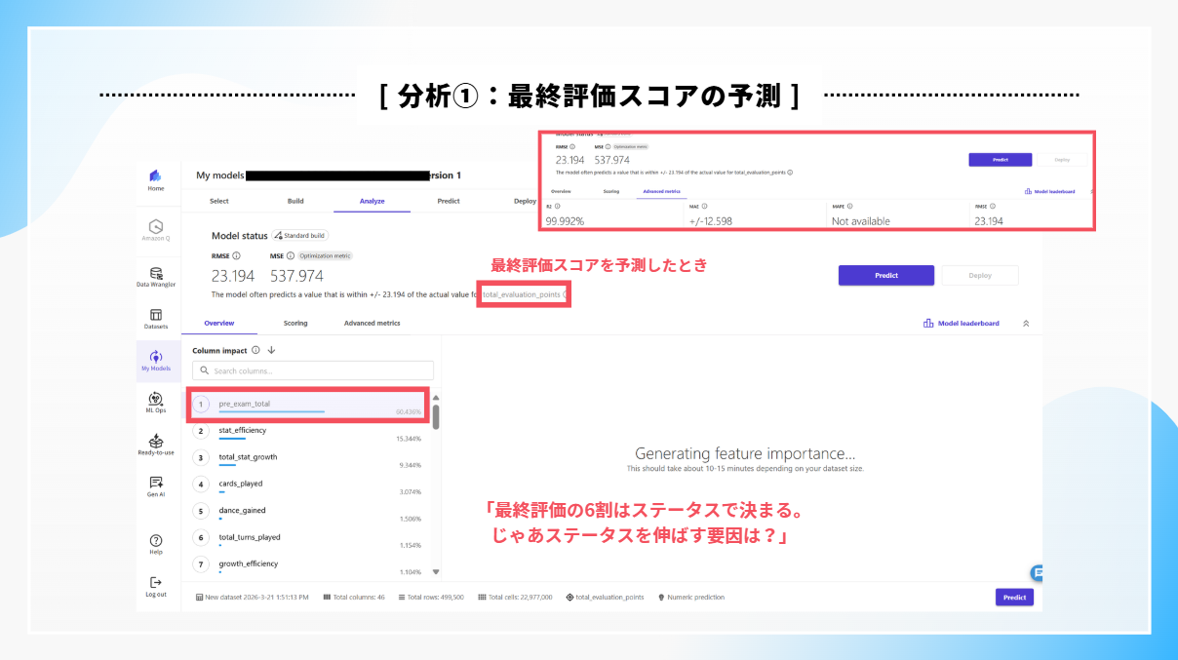Image resolution: width=1178 pixels, height=660 pixels.
Task: Click the pre_exam_total impact bar
Action: 272,412
